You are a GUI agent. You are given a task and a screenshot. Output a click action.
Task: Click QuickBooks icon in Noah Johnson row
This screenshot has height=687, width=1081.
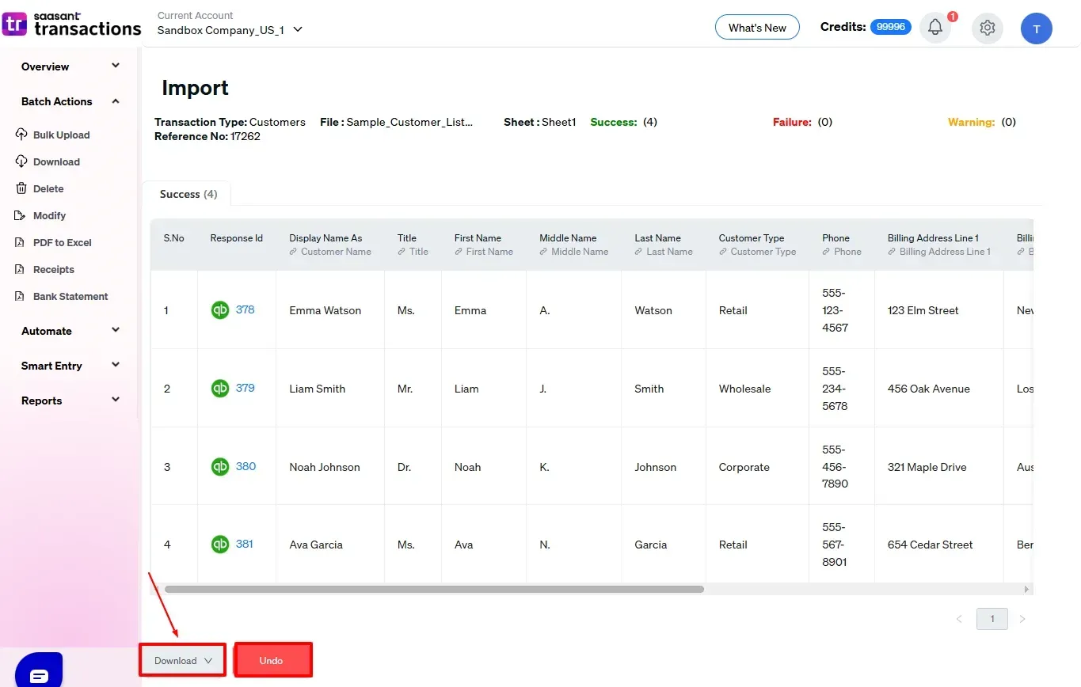click(x=219, y=467)
